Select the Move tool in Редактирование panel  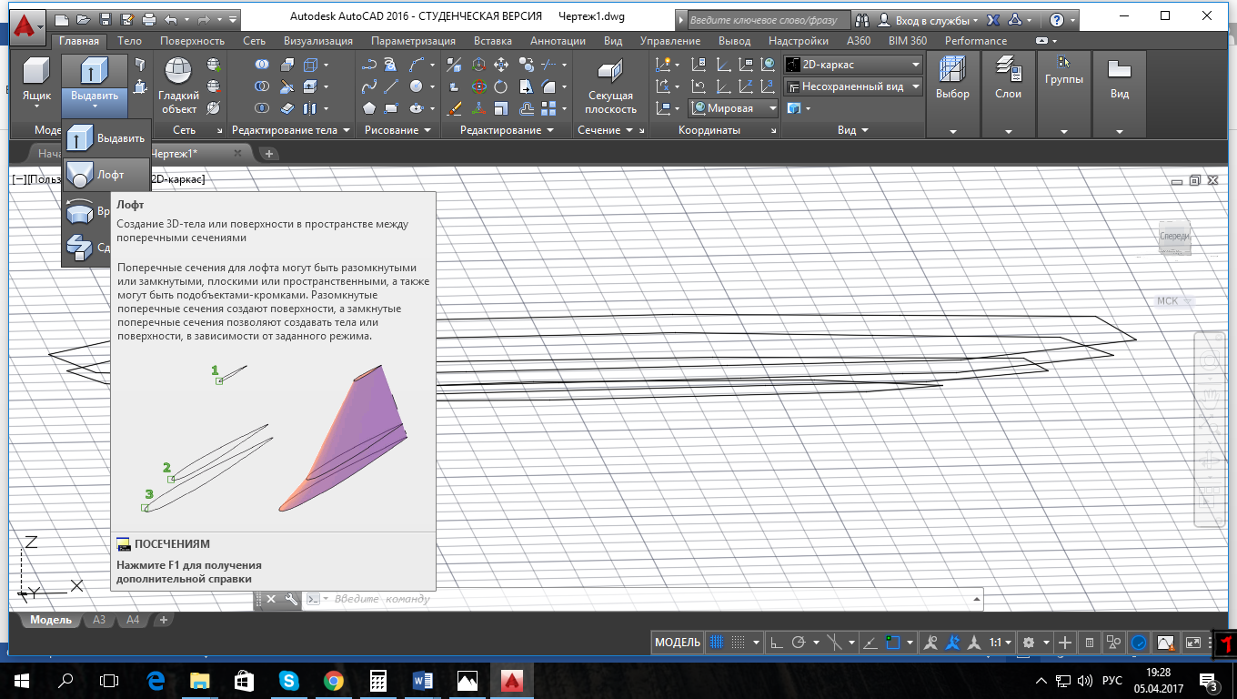point(501,65)
